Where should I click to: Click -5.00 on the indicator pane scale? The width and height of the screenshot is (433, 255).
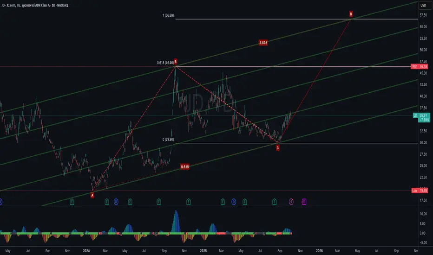point(423,243)
